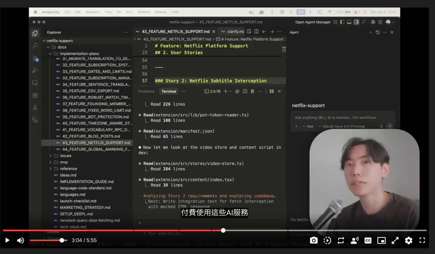Image resolution: width=435 pixels, height=254 pixels.
Task: Click the video progress bar playhead
Action: point(223,230)
